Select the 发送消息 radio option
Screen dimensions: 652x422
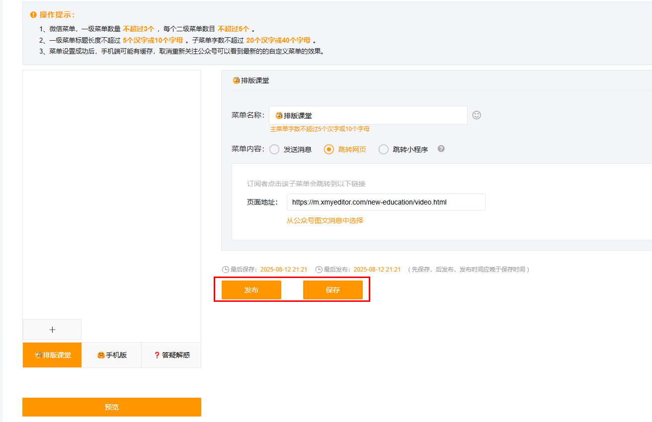[274, 149]
